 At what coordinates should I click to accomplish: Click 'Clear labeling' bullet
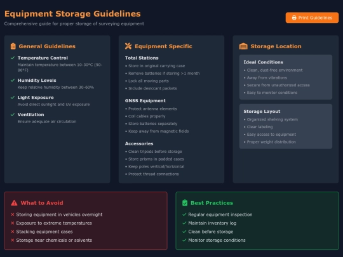(x=259, y=127)
